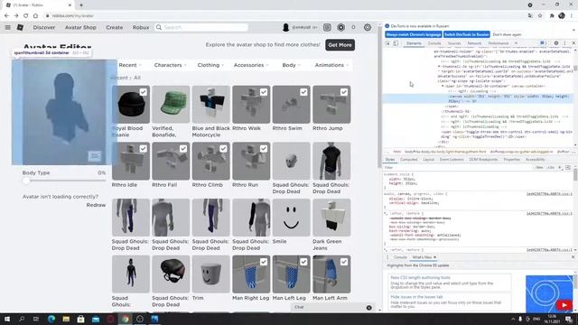Click the search magnifier icon

159,27
